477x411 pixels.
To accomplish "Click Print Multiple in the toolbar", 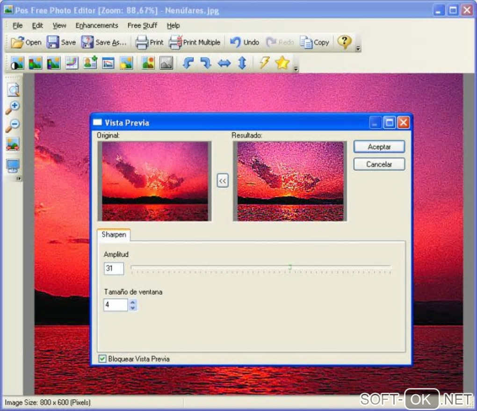I will (195, 42).
